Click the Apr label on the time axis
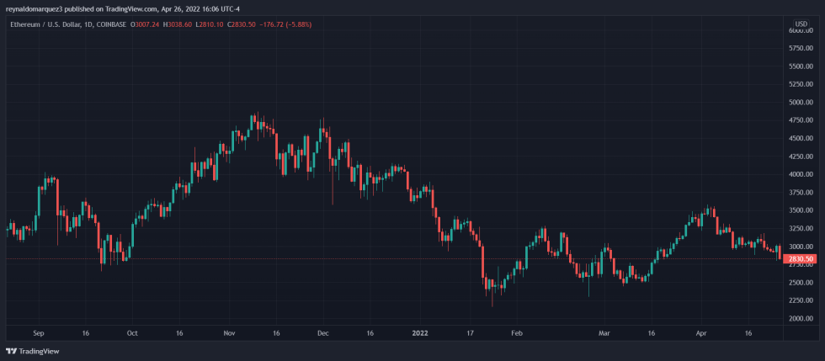Image resolution: width=825 pixels, height=361 pixels. (701, 332)
